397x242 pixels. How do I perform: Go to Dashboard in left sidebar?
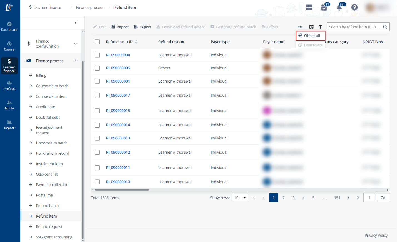tap(9, 26)
